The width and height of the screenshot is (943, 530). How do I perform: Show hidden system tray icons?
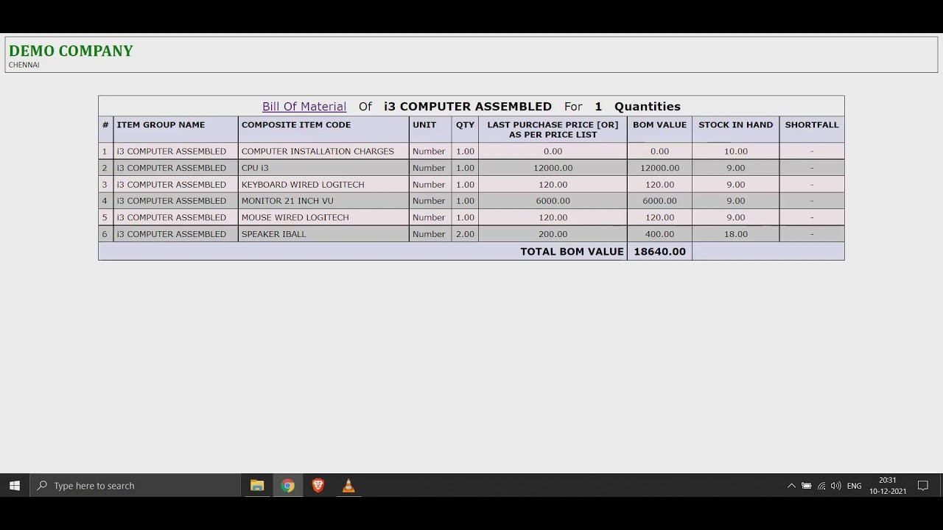[791, 486]
